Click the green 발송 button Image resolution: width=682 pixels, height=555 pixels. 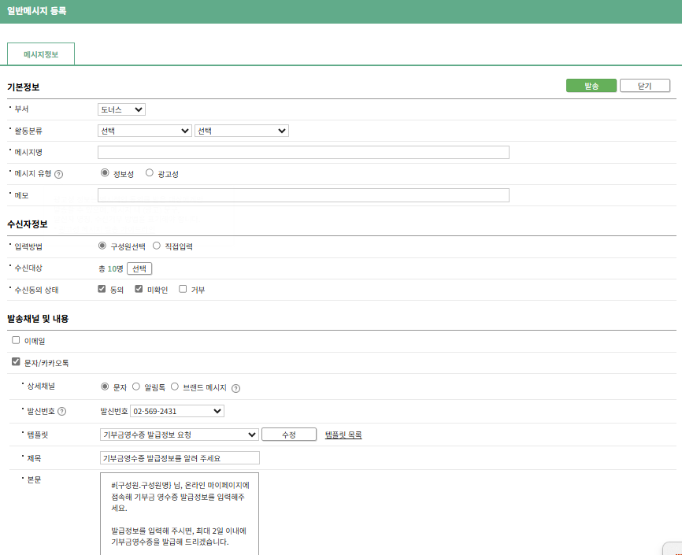tap(591, 86)
